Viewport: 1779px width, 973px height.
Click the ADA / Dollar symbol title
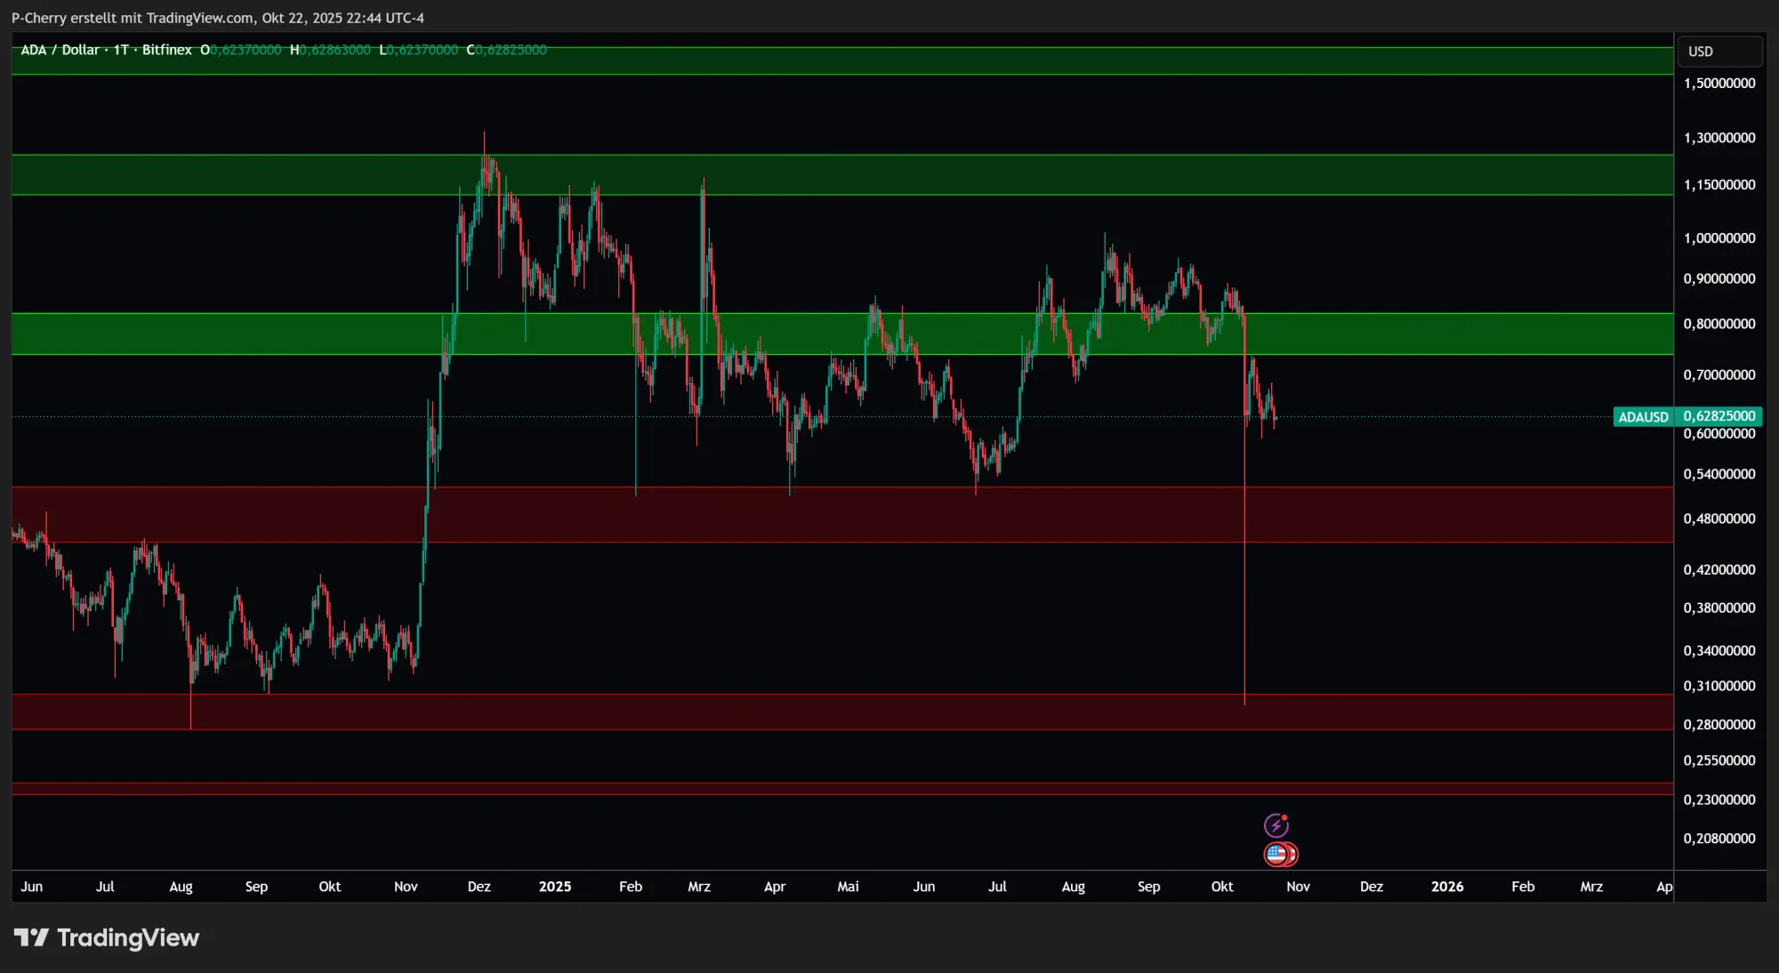tap(60, 50)
